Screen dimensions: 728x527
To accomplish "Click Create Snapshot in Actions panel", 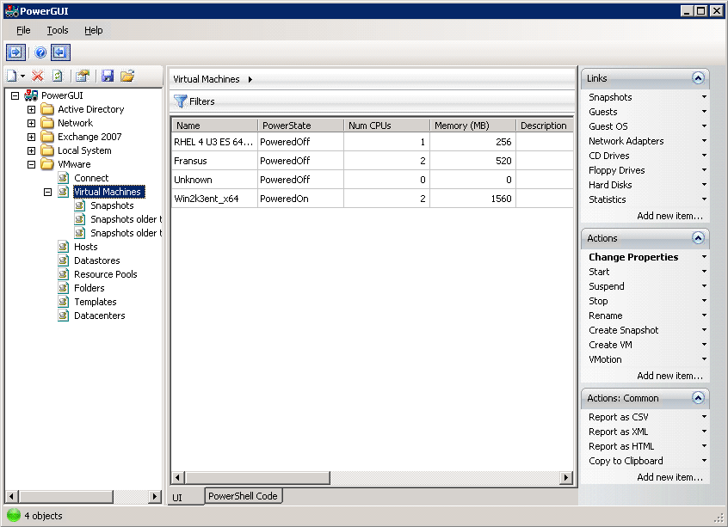I will pos(623,330).
